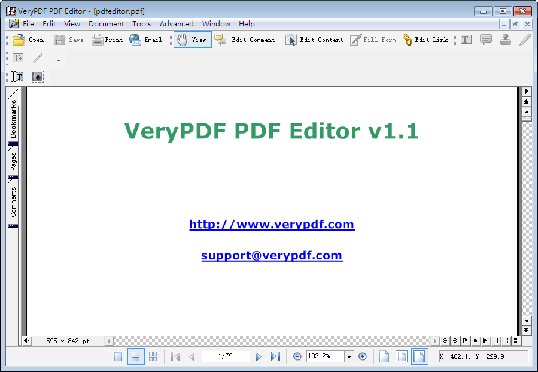Click the support@verypdf.com email link
The width and height of the screenshot is (538, 372).
(272, 256)
